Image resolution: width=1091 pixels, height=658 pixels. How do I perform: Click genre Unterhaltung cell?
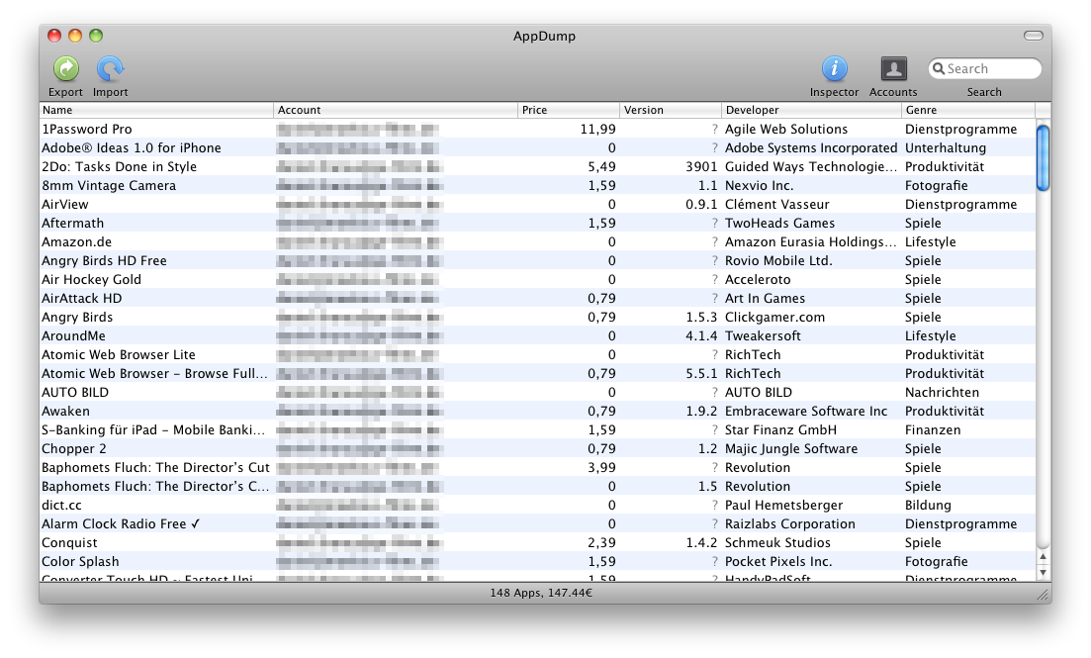pyautogui.click(x=945, y=147)
